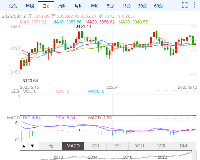Toggle the BOLL indicator on
The height and width of the screenshot is (160, 200).
pyautogui.click(x=140, y=146)
